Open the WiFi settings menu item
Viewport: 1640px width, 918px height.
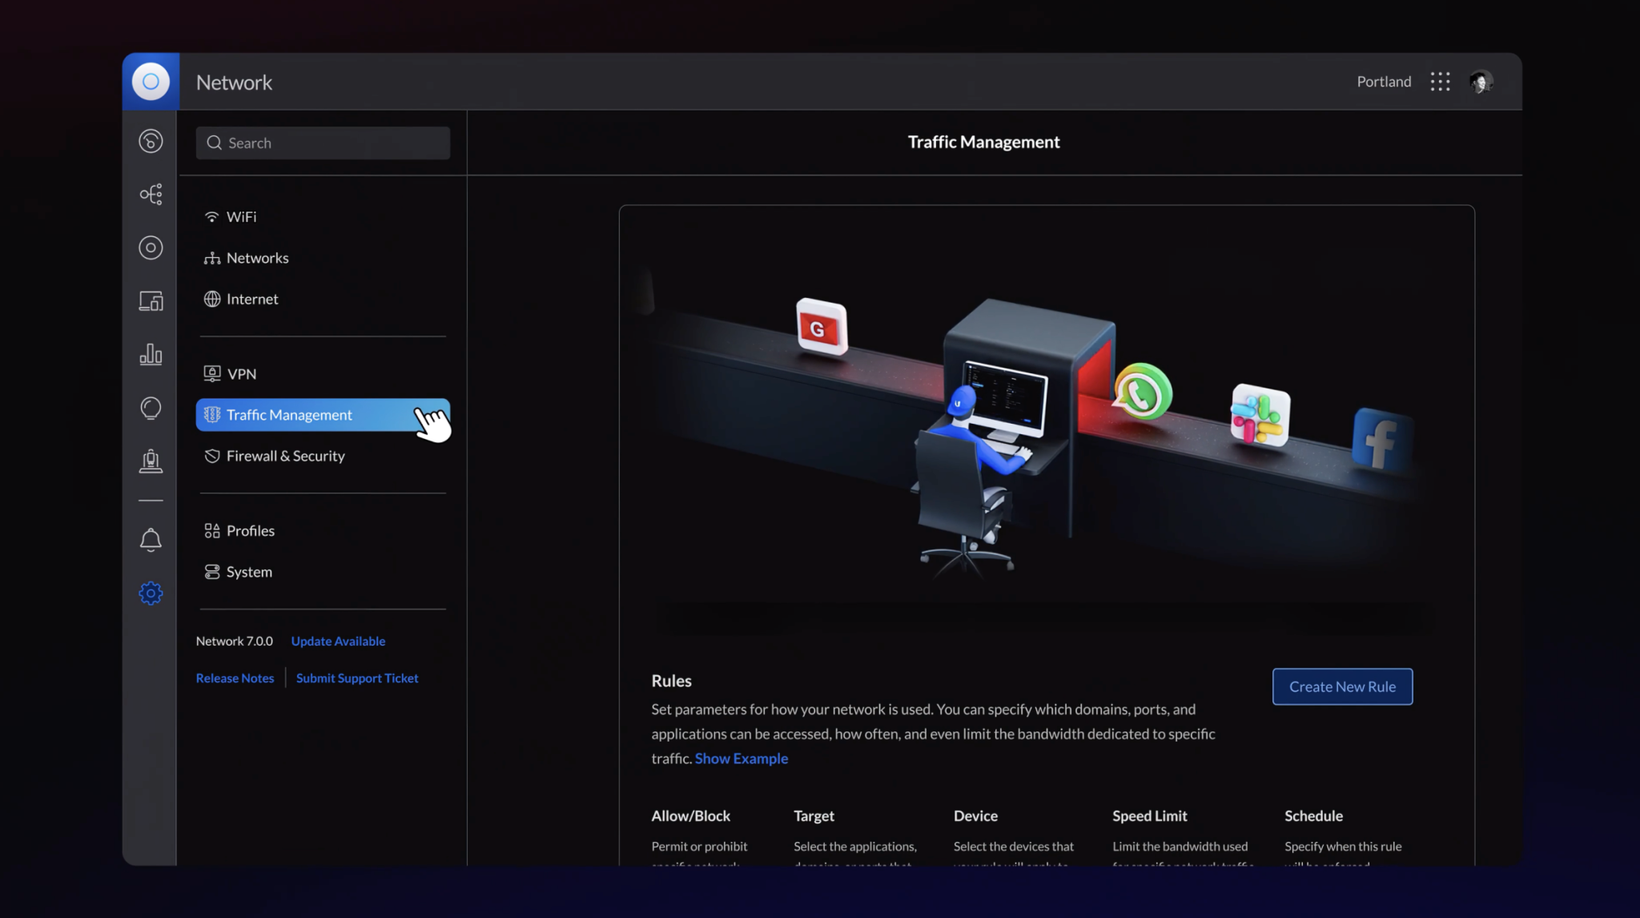(x=241, y=217)
